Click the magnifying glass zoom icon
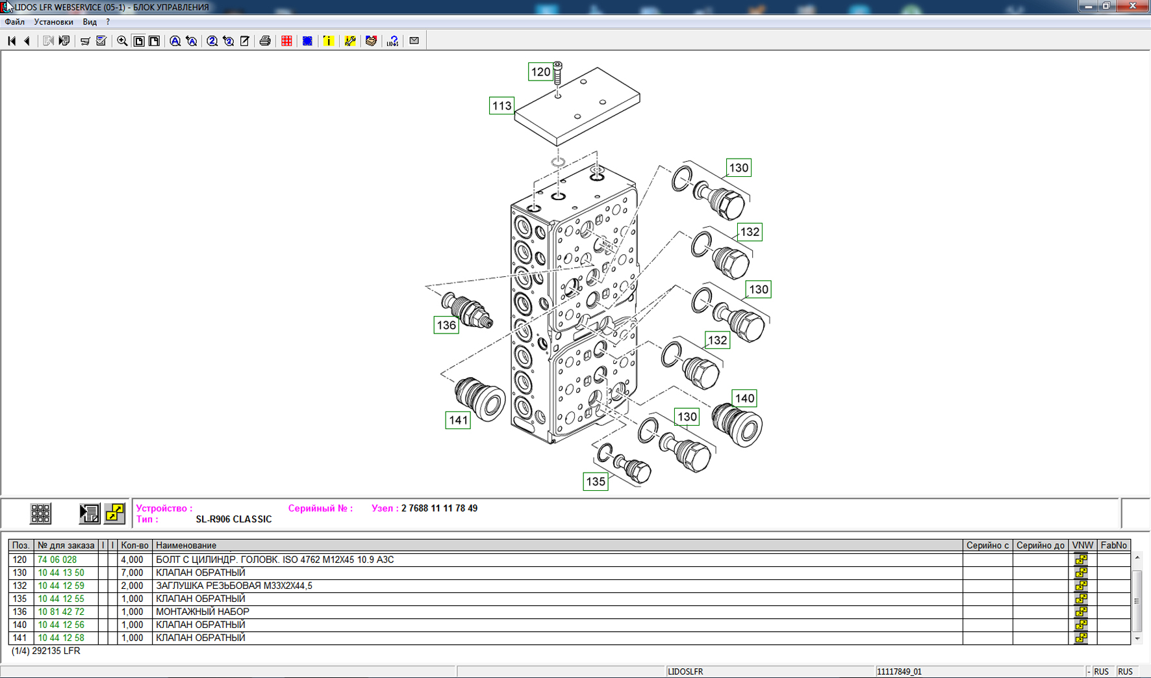The height and width of the screenshot is (678, 1151). pos(122,41)
